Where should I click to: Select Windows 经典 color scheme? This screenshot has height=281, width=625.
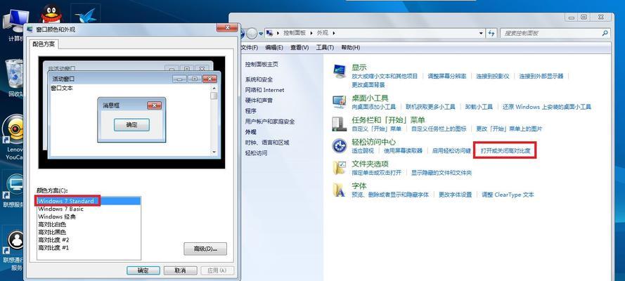coord(89,216)
